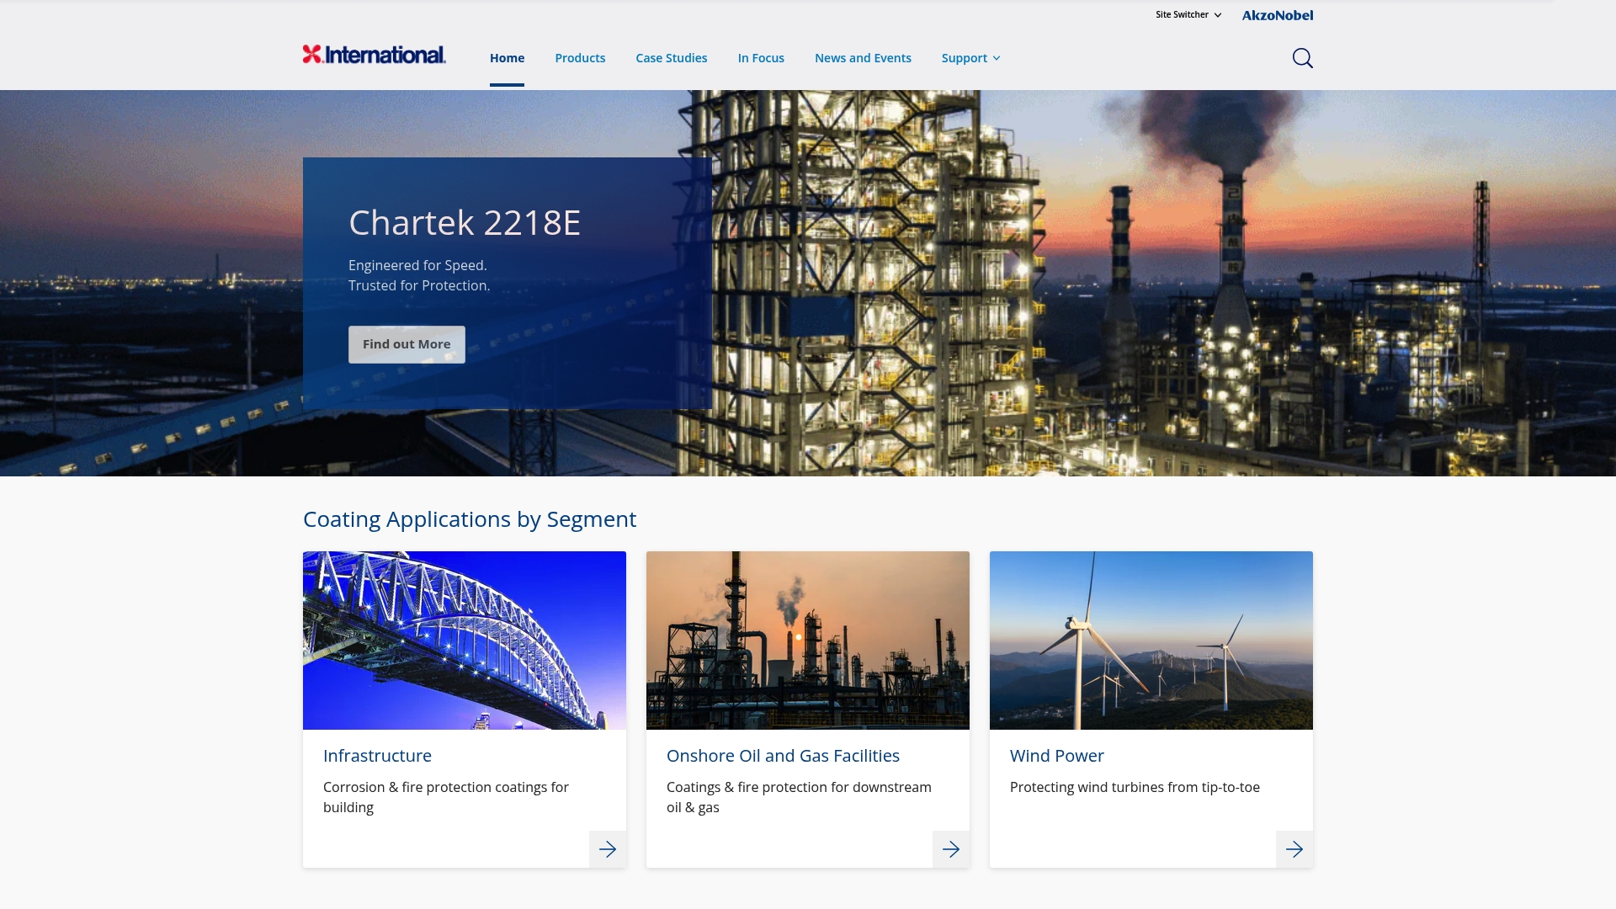
Task: Expand the chevron next to Support
Action: (x=997, y=58)
